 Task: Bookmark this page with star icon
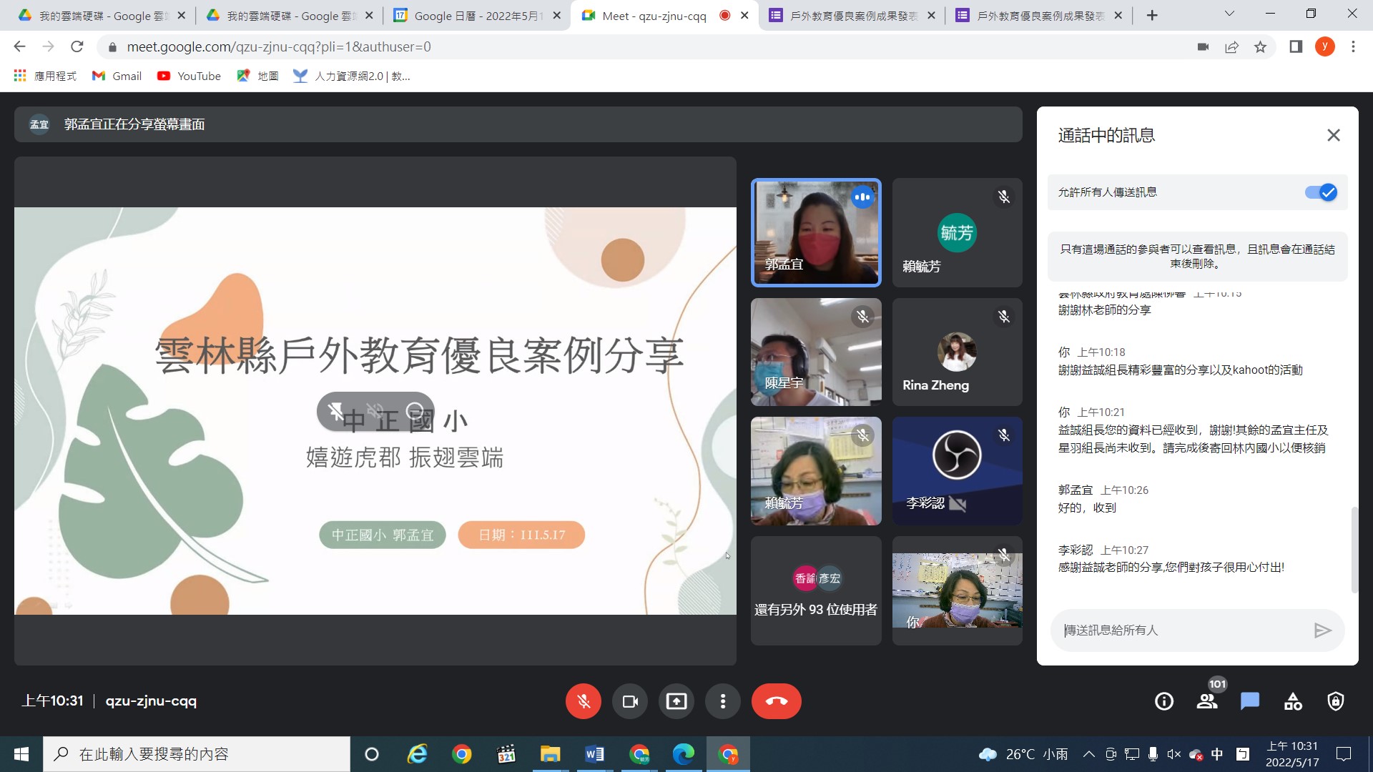1260,46
